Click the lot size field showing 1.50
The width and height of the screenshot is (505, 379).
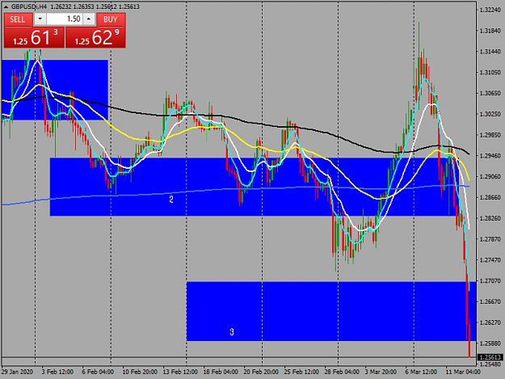pos(65,19)
